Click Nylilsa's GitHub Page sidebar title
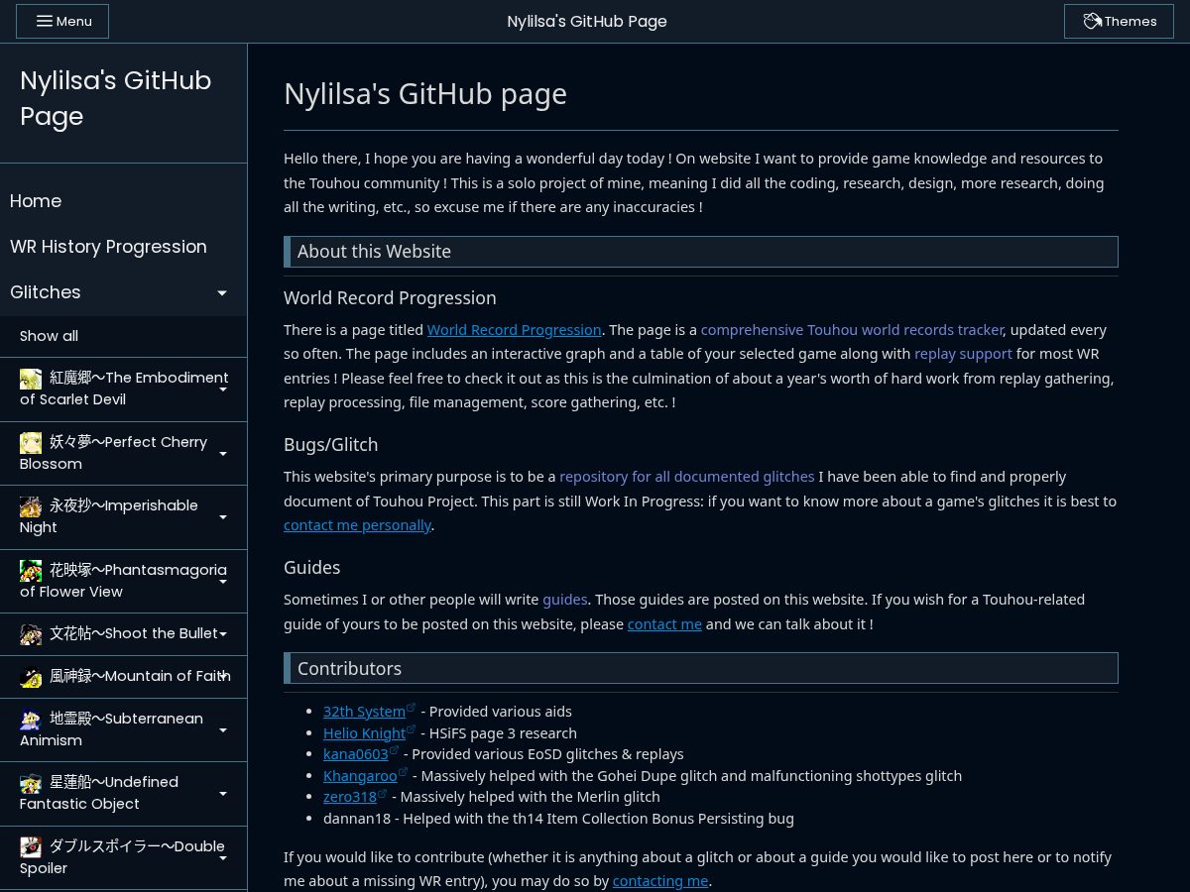 pyautogui.click(x=115, y=98)
